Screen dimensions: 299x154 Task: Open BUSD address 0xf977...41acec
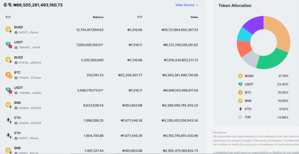pos(29,32)
